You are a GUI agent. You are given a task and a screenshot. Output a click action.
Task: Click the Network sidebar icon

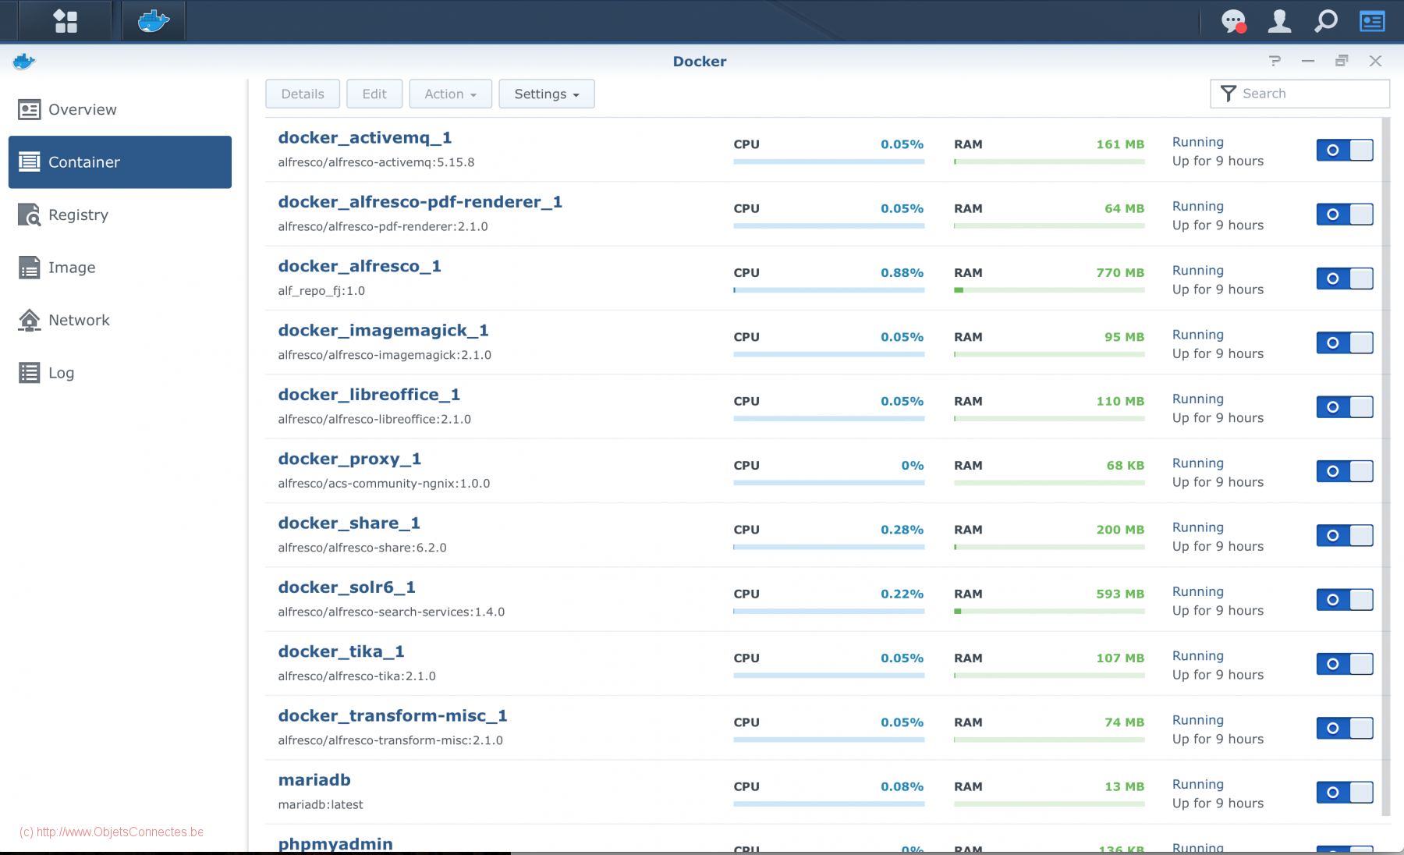pos(30,320)
